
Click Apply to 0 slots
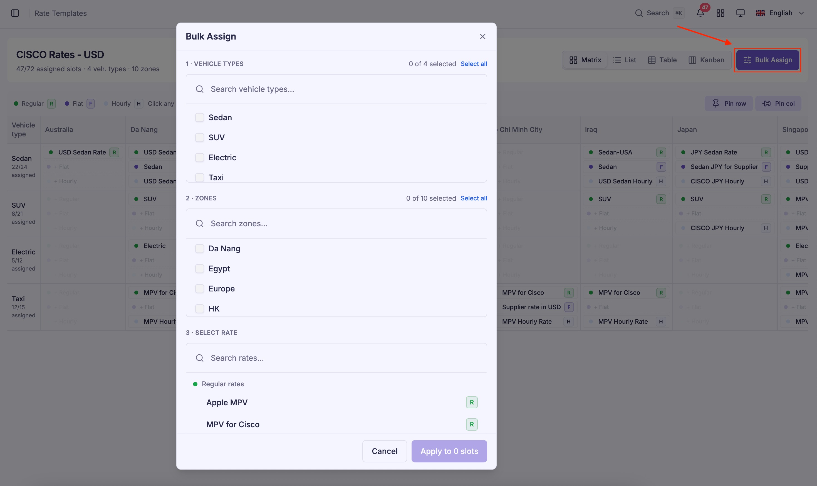449,451
